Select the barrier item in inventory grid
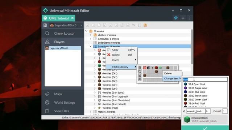232x130 pixels. pyautogui.click(x=145, y=68)
